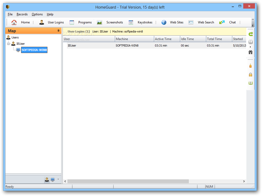The width and height of the screenshot is (262, 196).
Task: Sort by Idle Time column header
Action: [x=193, y=39]
